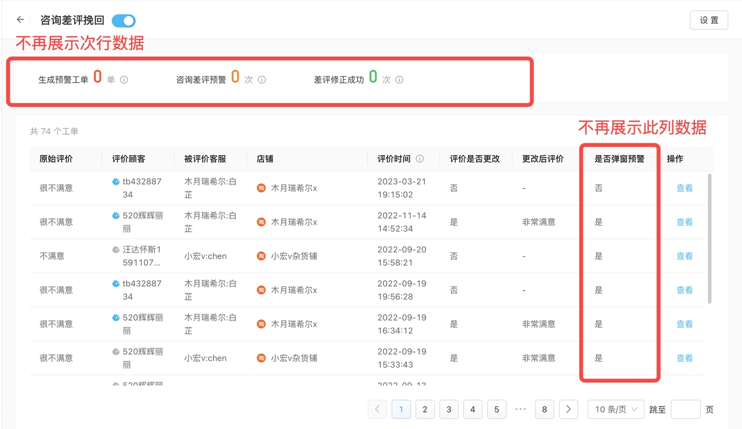Click the 更改后评价 column header

pyautogui.click(x=543, y=159)
